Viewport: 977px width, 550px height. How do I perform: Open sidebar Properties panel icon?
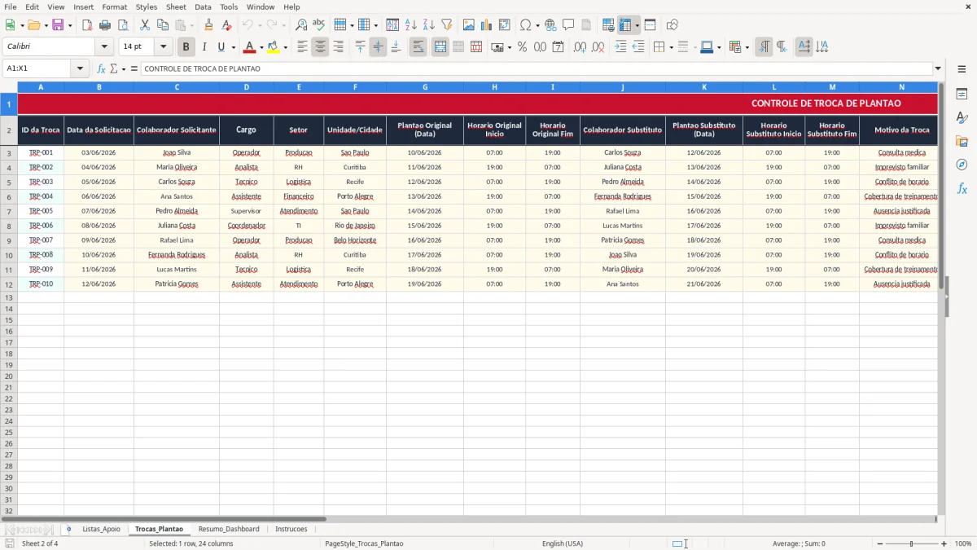point(962,95)
